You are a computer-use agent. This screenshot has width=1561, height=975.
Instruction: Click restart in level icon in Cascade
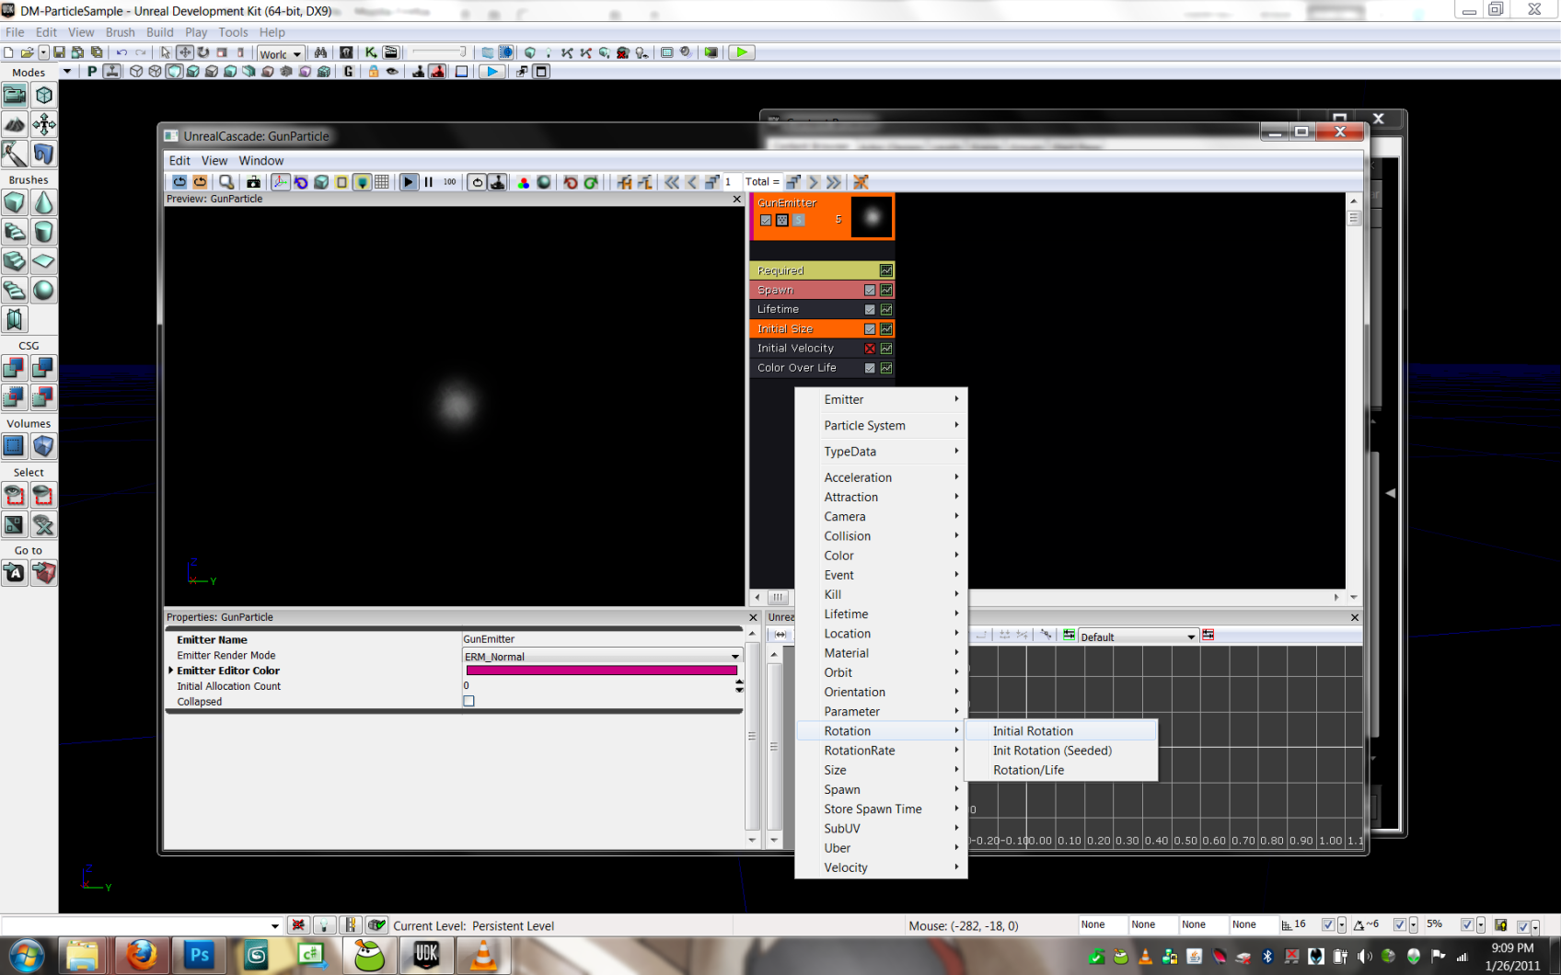pos(200,182)
